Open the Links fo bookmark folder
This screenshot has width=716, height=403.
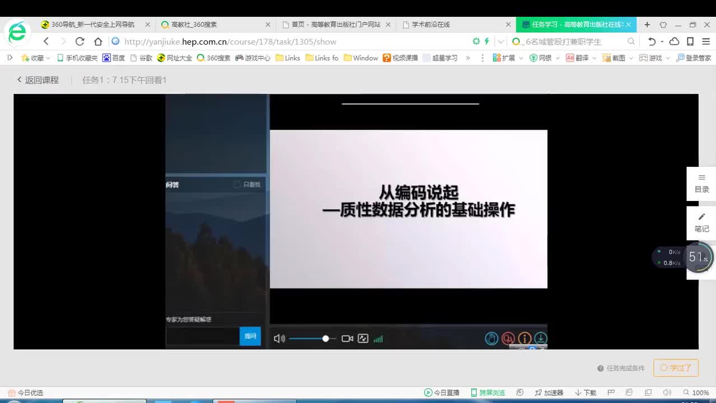click(322, 58)
